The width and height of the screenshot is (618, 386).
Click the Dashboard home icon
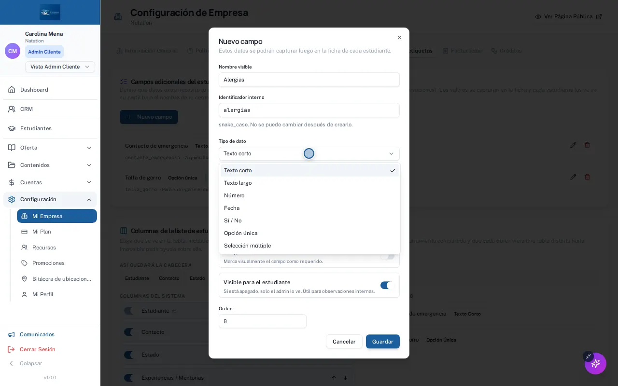pos(12,90)
